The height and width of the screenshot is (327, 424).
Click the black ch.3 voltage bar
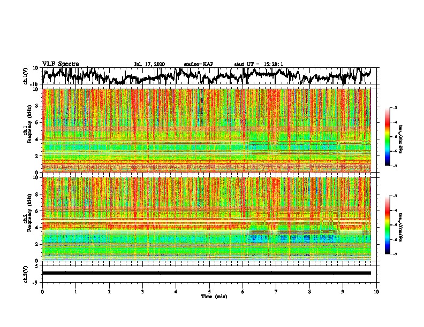pyautogui.click(x=206, y=273)
